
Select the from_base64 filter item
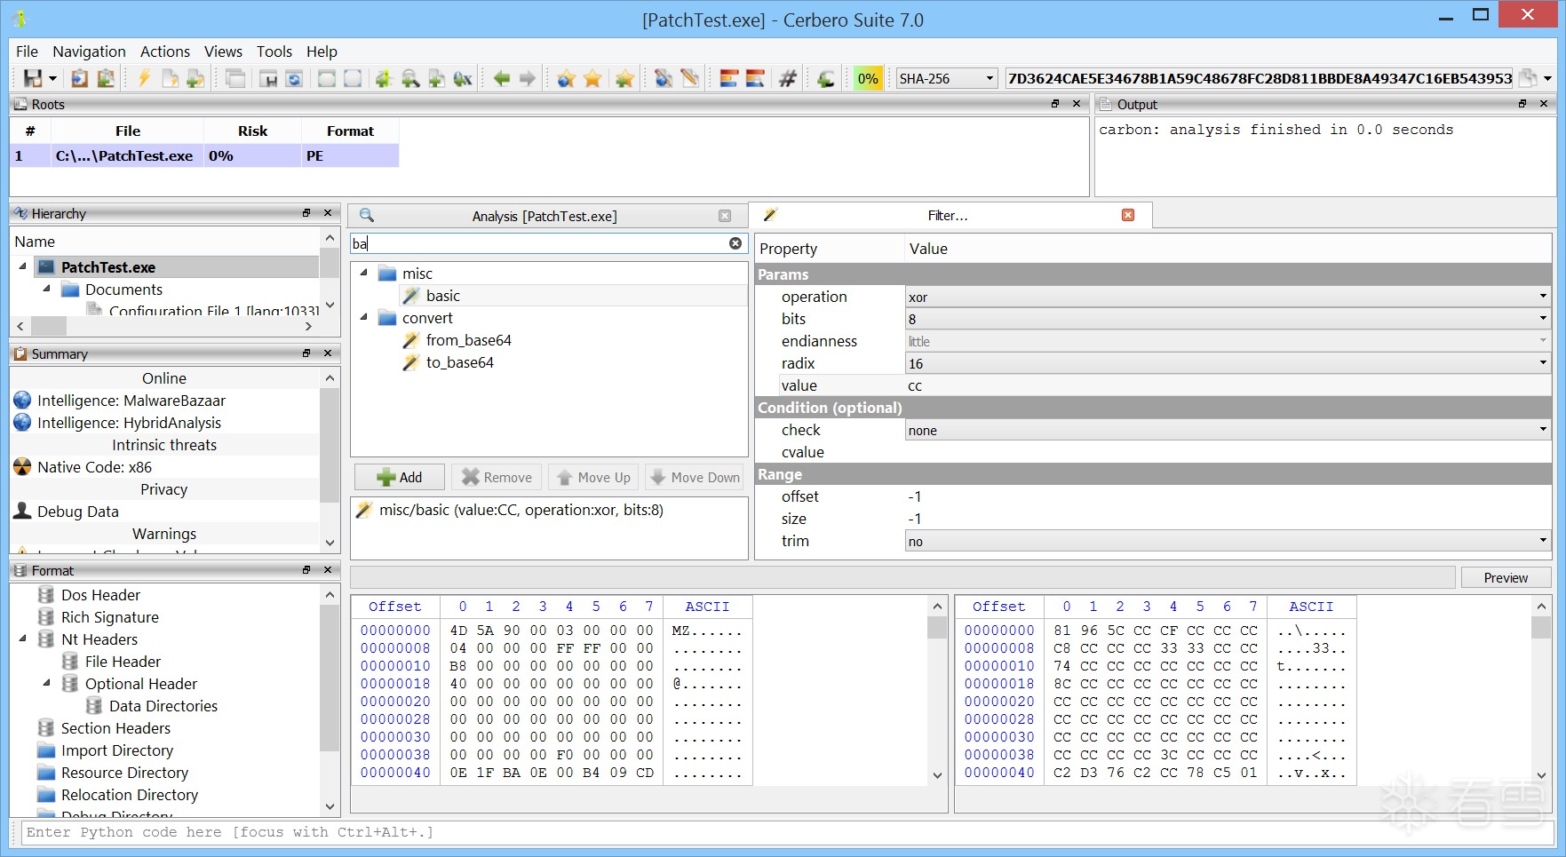pos(468,340)
